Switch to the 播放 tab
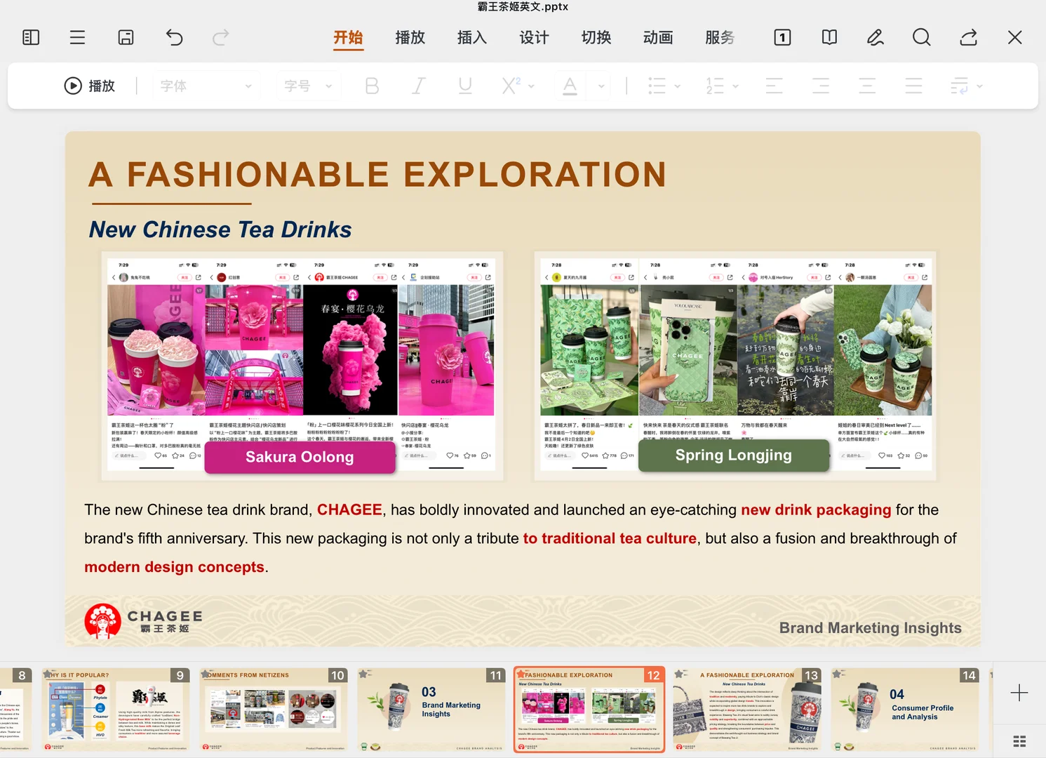Screen dimensions: 1046x758 tap(410, 37)
